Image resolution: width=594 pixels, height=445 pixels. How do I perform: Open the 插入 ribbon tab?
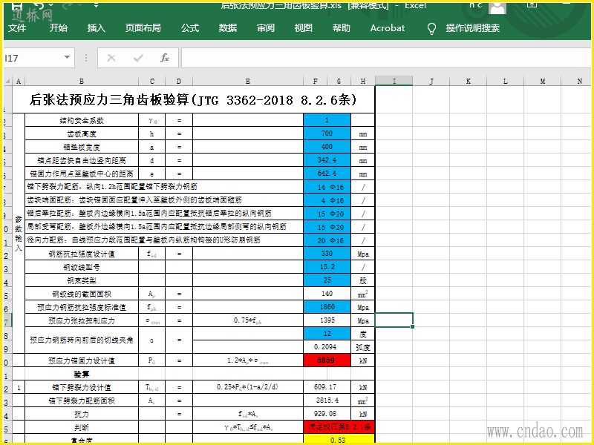click(x=97, y=28)
